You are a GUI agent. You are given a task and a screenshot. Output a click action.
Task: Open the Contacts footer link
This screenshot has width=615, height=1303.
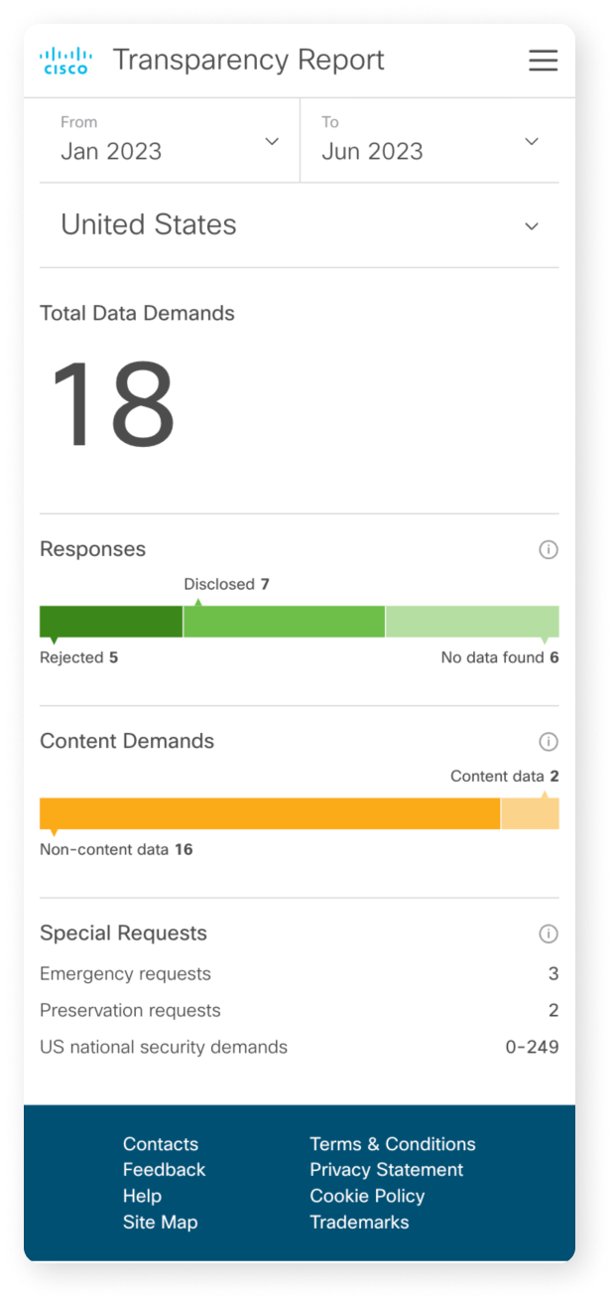161,1144
